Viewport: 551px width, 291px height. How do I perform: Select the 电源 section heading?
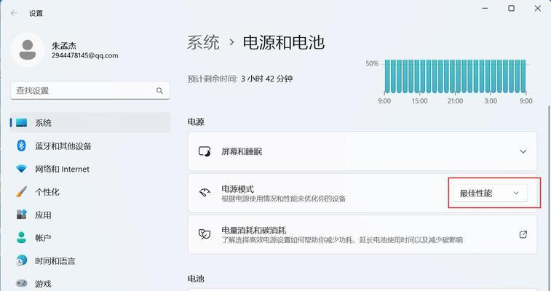196,122
